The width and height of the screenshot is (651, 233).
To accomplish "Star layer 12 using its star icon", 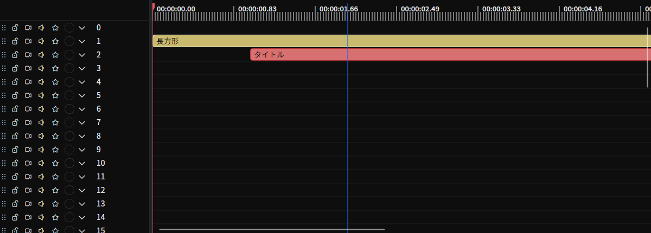I will 55,190.
